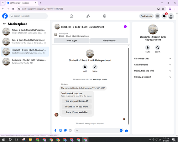This screenshot has width=178, height=142.
Task: Open the purple conversation information icon
Action: tap(125, 27)
